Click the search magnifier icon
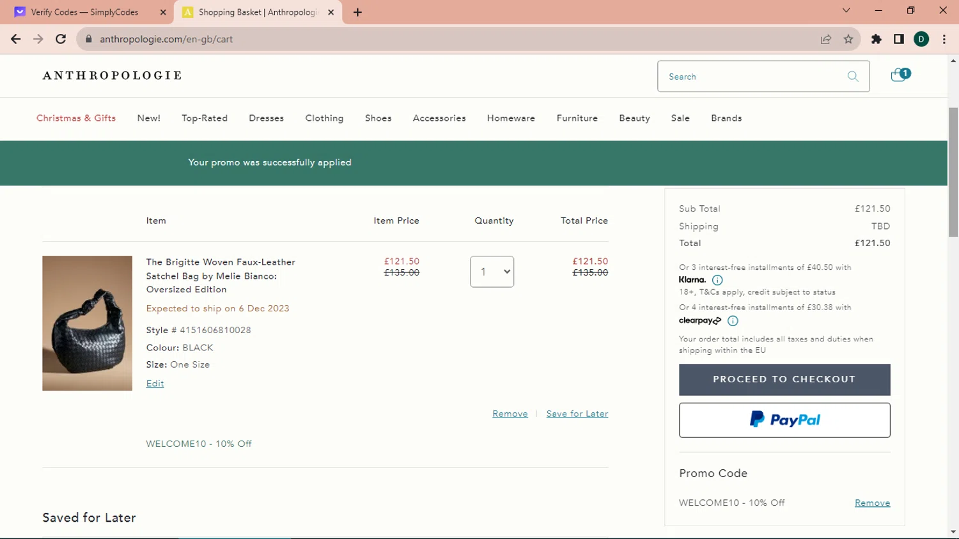The height and width of the screenshot is (539, 959). coord(853,77)
